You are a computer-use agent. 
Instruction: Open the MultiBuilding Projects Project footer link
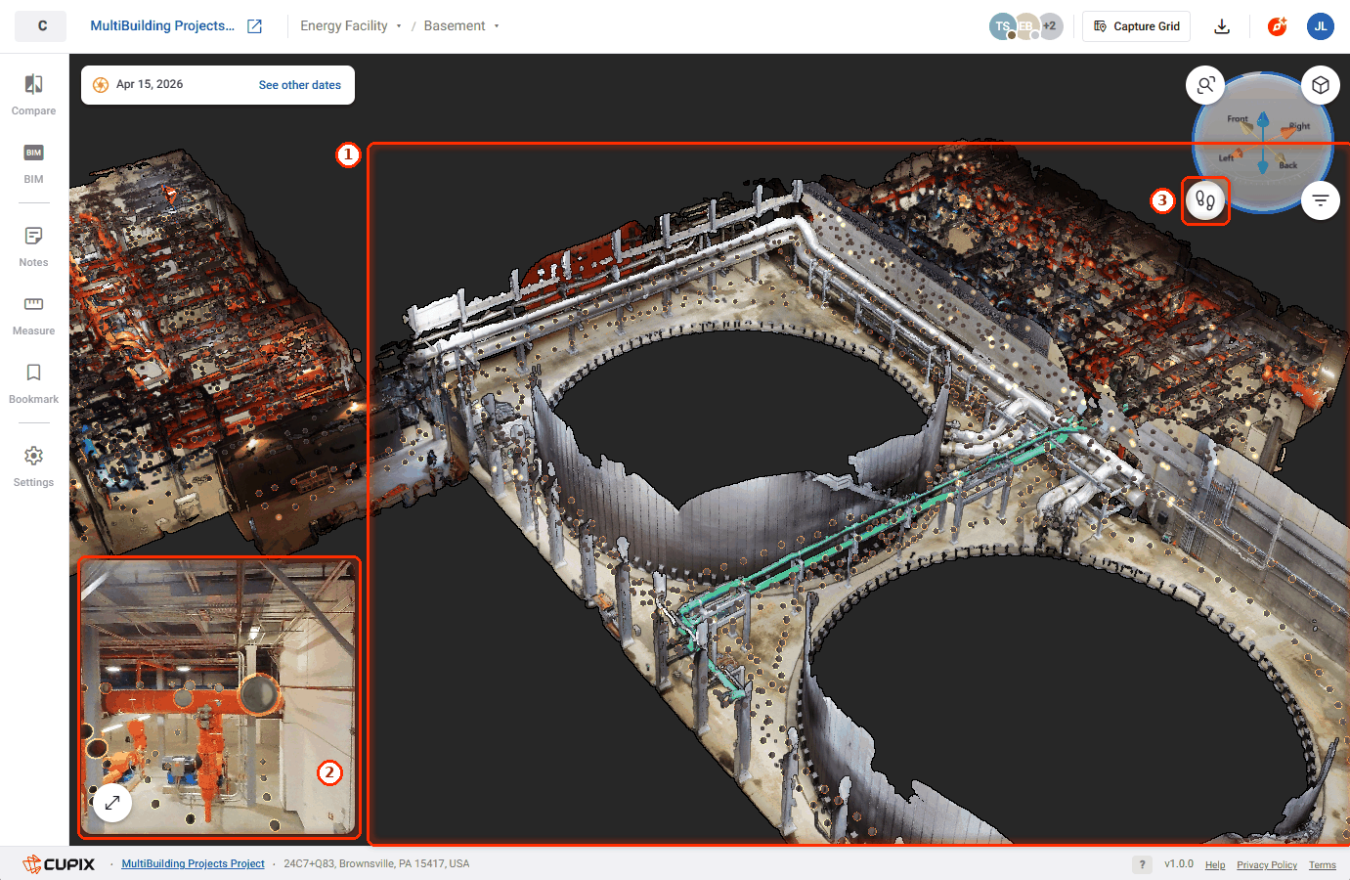click(193, 864)
